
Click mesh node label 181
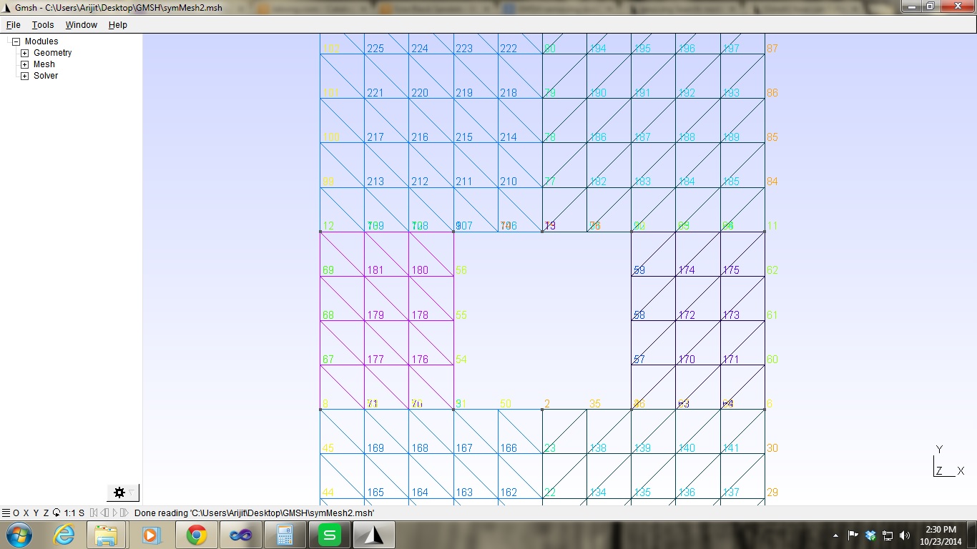click(375, 270)
